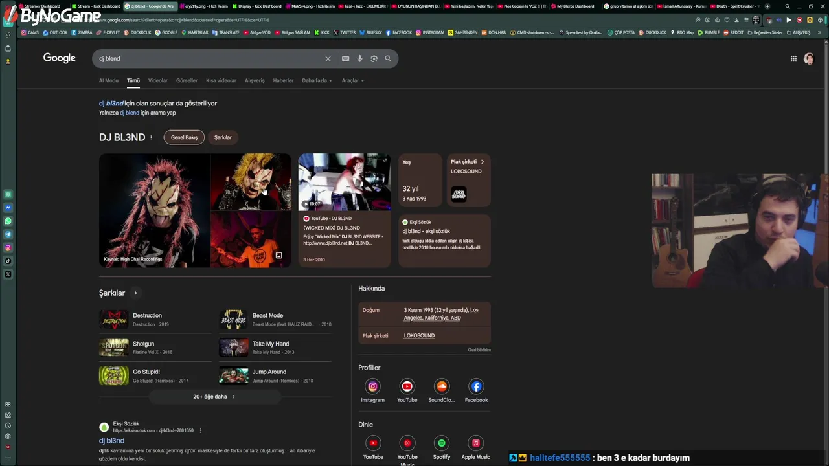Click the Google logo

60,58
